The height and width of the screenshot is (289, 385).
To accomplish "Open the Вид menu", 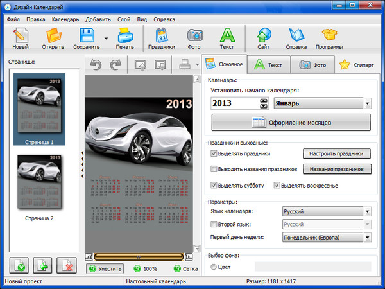I will tap(142, 19).
